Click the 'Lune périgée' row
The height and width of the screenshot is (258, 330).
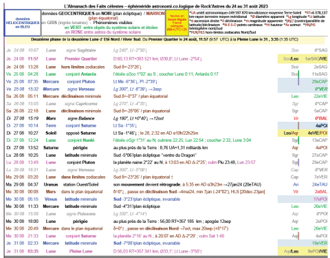[x=167, y=222]
